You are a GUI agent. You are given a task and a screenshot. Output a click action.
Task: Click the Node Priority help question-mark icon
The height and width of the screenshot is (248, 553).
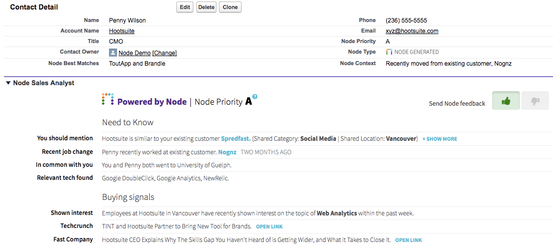pyautogui.click(x=255, y=96)
